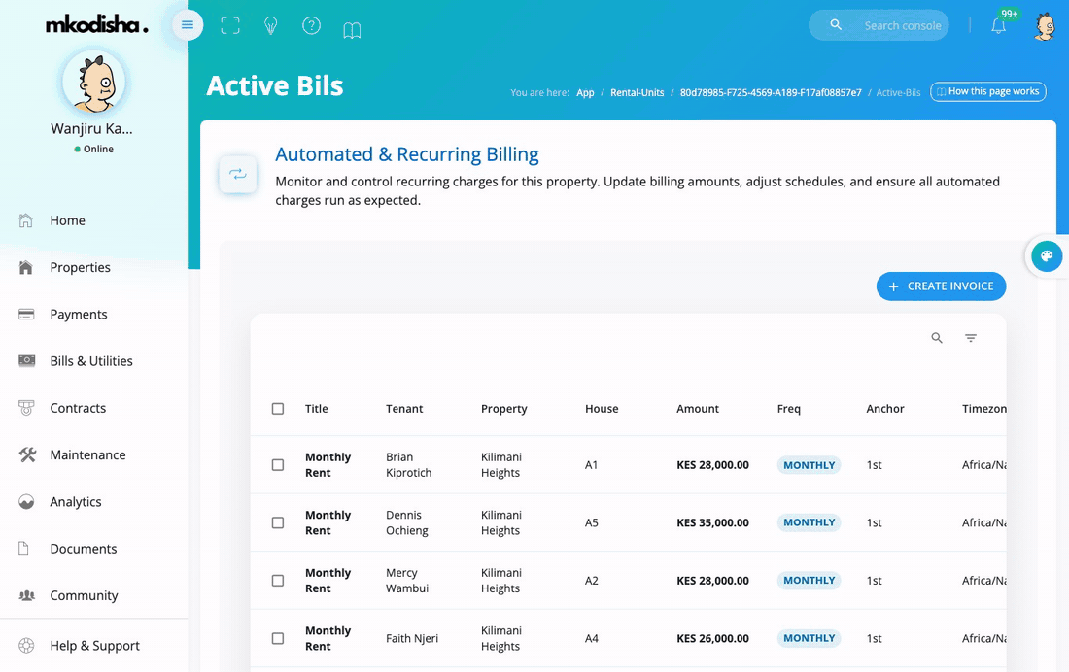Sort by the Freq column header
Viewport: 1069px width, 672px height.
click(x=789, y=409)
